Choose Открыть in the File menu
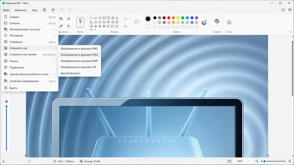 pyautogui.click(x=30, y=23)
